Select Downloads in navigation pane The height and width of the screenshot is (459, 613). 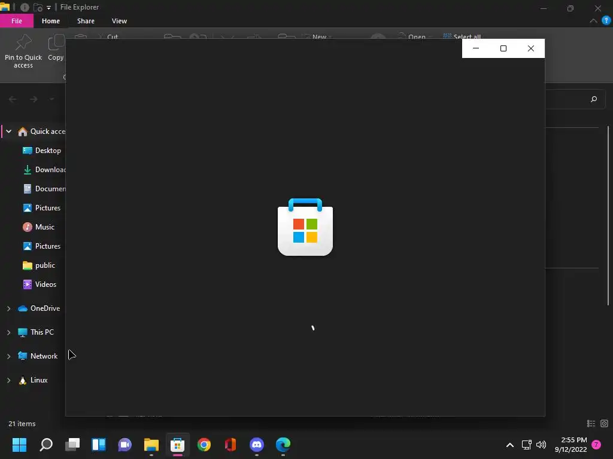point(44,170)
